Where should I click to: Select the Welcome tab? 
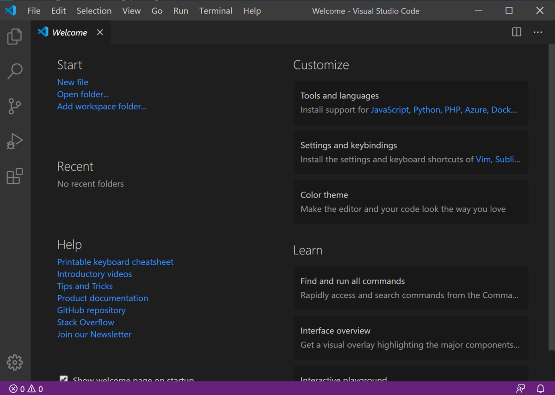[x=71, y=32]
